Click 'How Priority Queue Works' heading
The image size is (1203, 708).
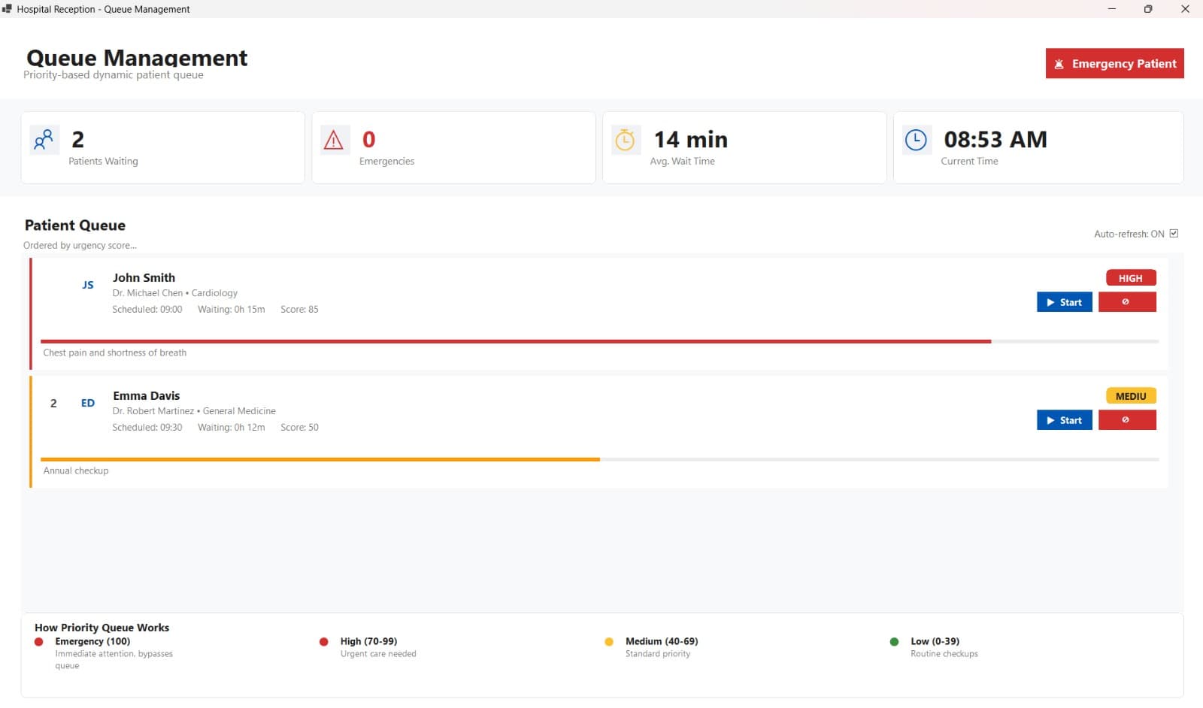(102, 628)
